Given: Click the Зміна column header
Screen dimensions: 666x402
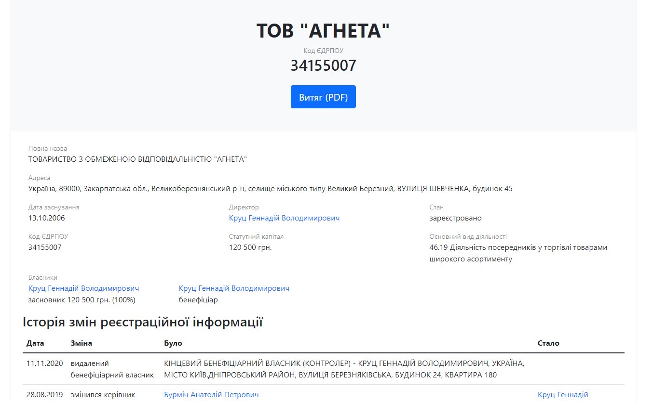Looking at the screenshot, I should 81,343.
